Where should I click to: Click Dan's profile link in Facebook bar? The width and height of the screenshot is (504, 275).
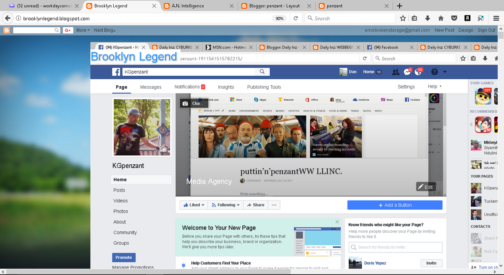[x=348, y=72]
